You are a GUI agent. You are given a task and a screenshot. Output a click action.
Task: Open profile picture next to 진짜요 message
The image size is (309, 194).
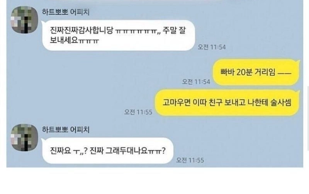point(24,138)
